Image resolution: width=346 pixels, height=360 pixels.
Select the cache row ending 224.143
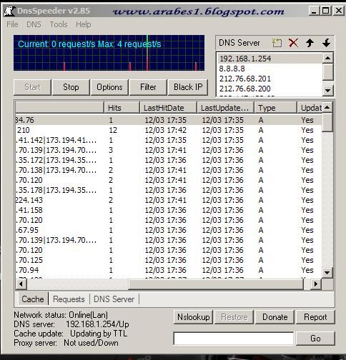(169, 200)
